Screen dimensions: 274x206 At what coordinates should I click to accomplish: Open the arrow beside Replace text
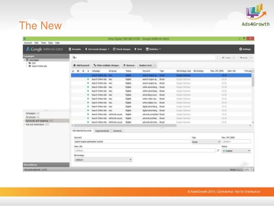point(155,65)
